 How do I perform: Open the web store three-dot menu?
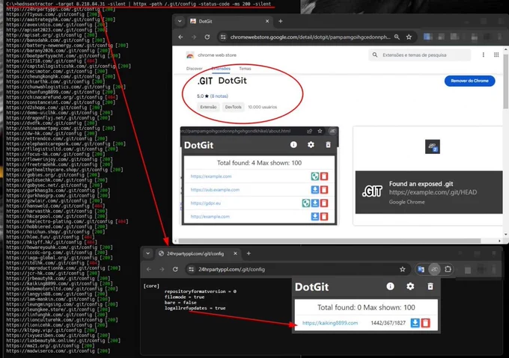click(484, 55)
